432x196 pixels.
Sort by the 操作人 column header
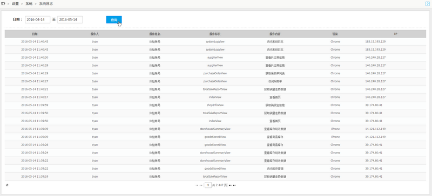click(94, 34)
